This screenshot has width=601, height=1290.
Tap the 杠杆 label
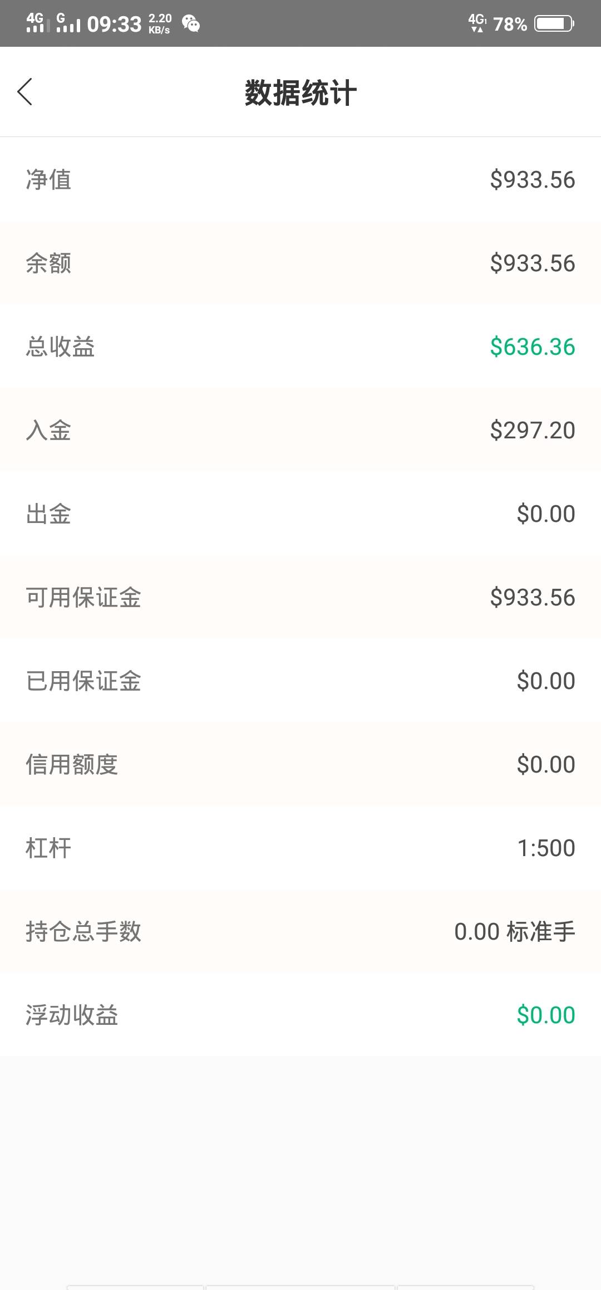pos(48,848)
